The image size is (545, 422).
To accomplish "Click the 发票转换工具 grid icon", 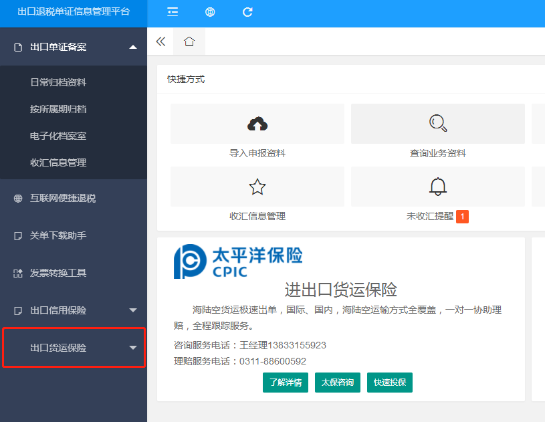I will pos(18,274).
